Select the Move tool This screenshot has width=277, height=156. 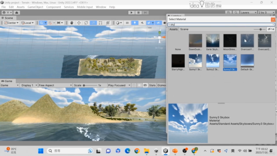point(79,23)
